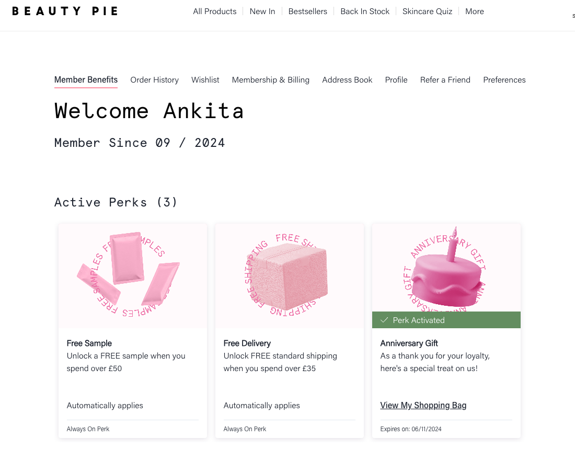This screenshot has width=575, height=461.
Task: Open the Refer a Friend tab
Action: click(x=445, y=80)
